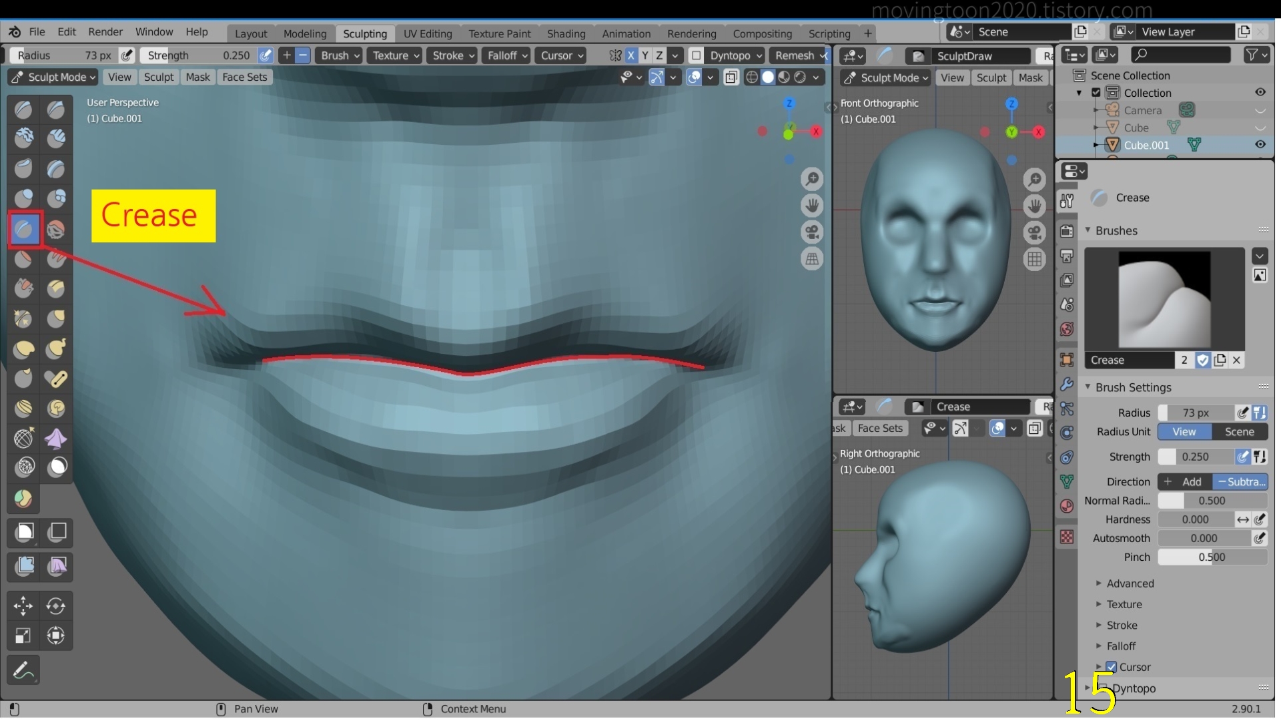The height and width of the screenshot is (721, 1281).
Task: Toggle X axis symmetry
Action: click(630, 55)
